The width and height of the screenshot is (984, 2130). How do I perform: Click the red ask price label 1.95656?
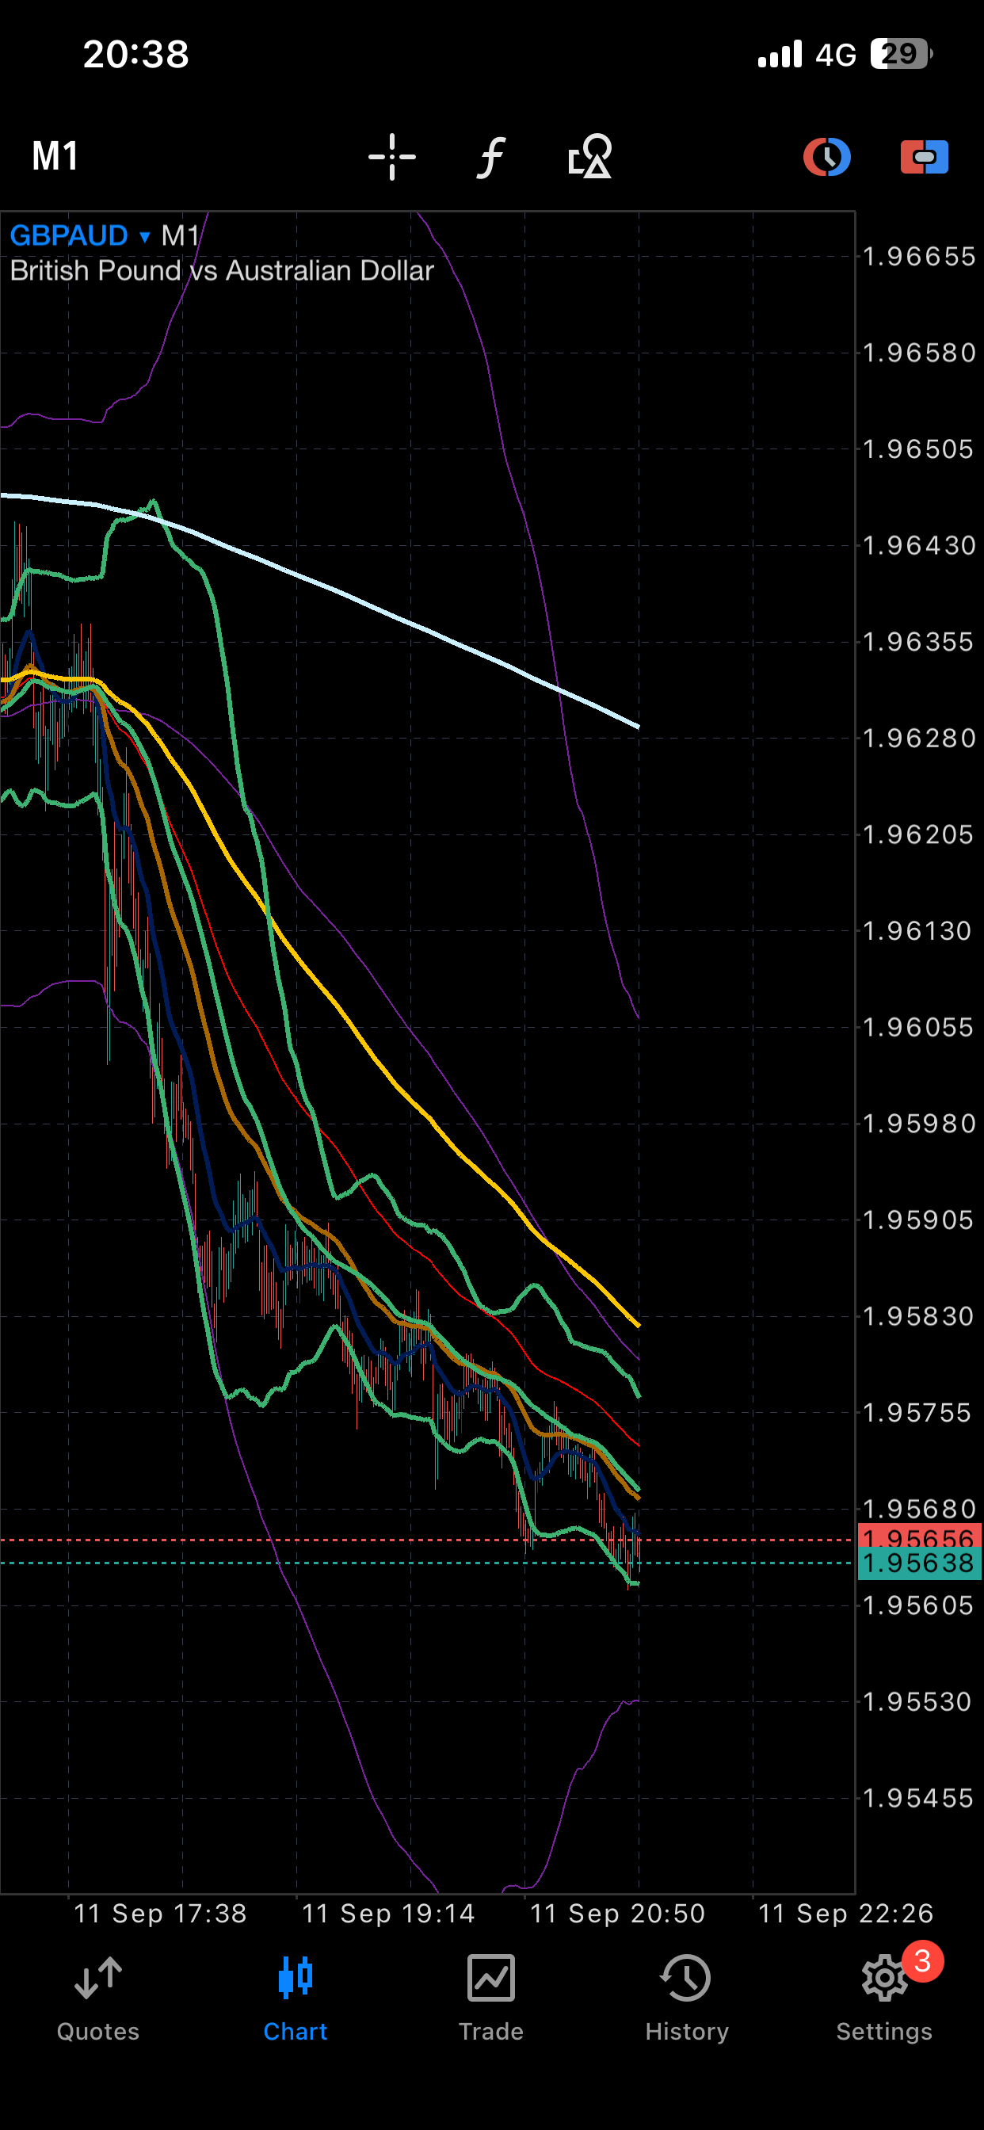pos(919,1536)
